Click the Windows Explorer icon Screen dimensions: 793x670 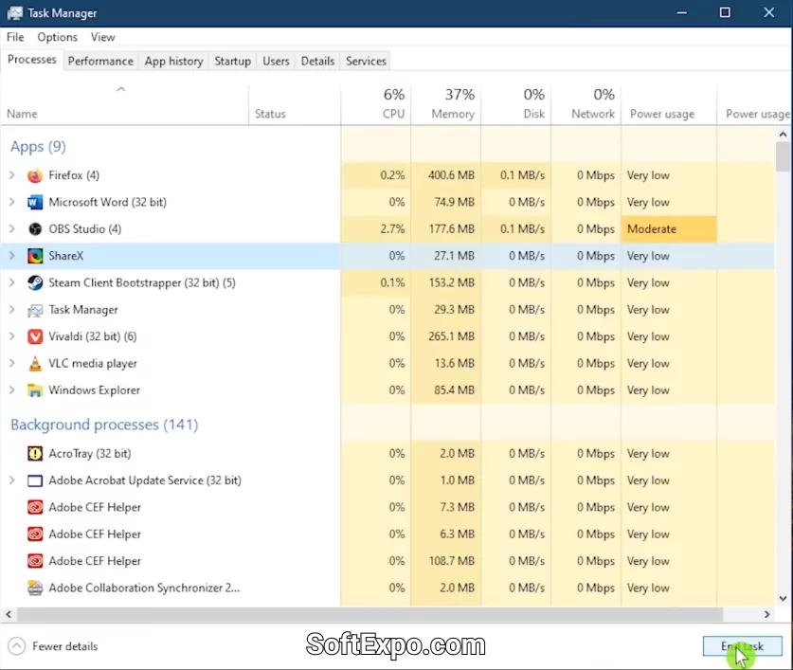[x=36, y=389]
